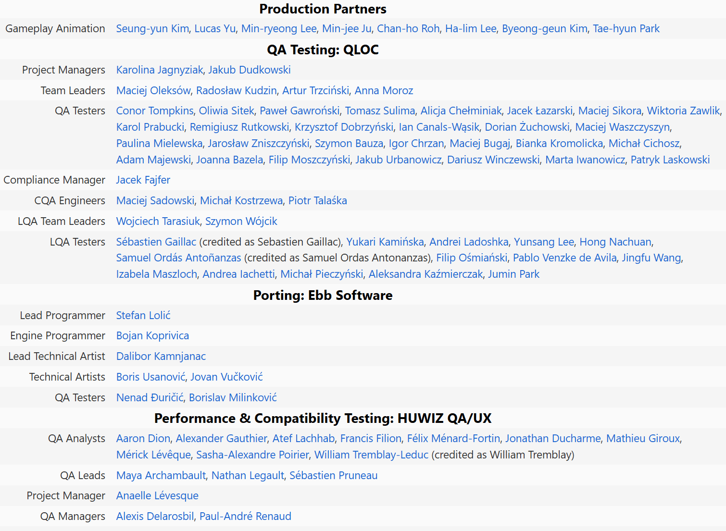
Task: View Tae-hyun Park's credits
Action: click(x=626, y=29)
